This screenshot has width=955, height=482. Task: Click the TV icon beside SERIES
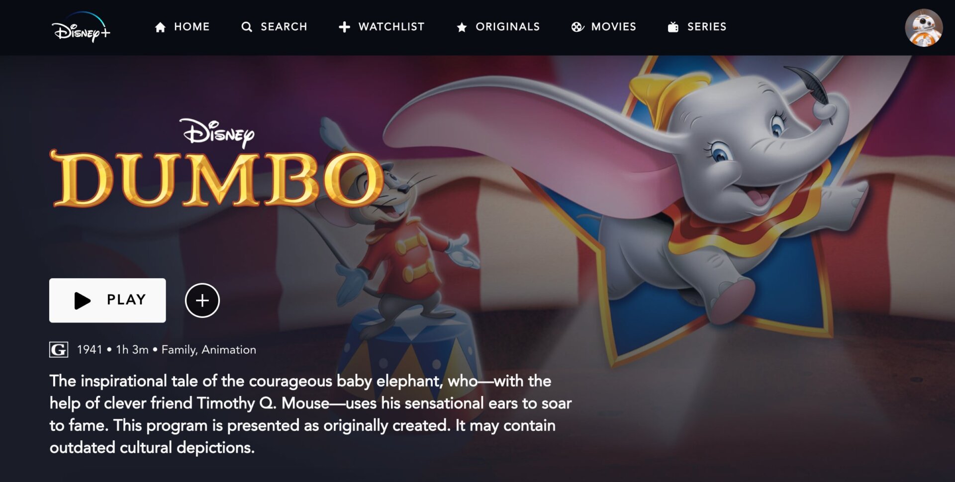(673, 27)
